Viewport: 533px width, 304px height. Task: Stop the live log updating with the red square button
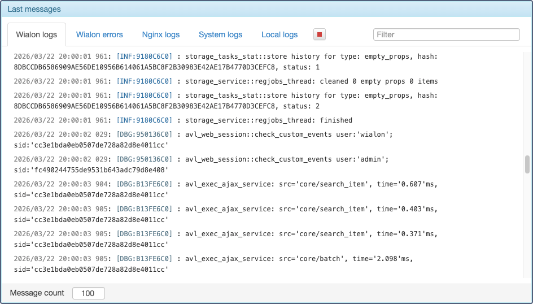point(320,34)
